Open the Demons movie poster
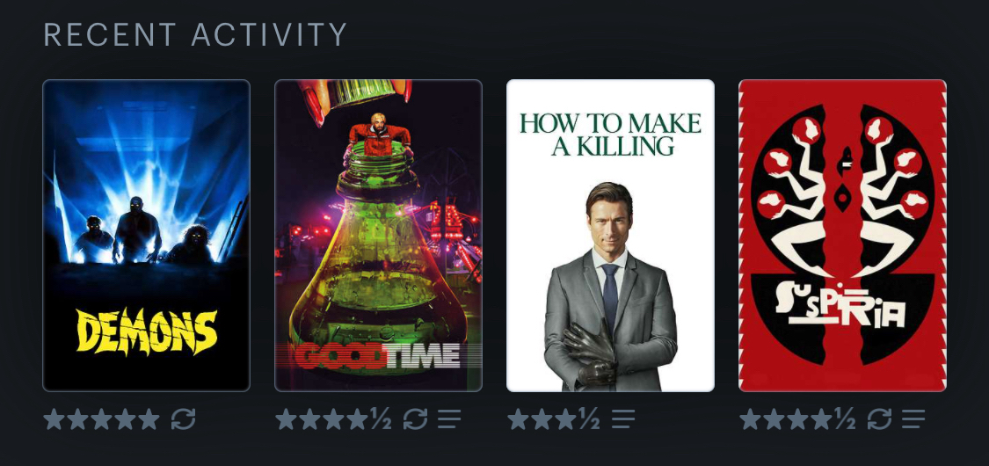 [146, 236]
